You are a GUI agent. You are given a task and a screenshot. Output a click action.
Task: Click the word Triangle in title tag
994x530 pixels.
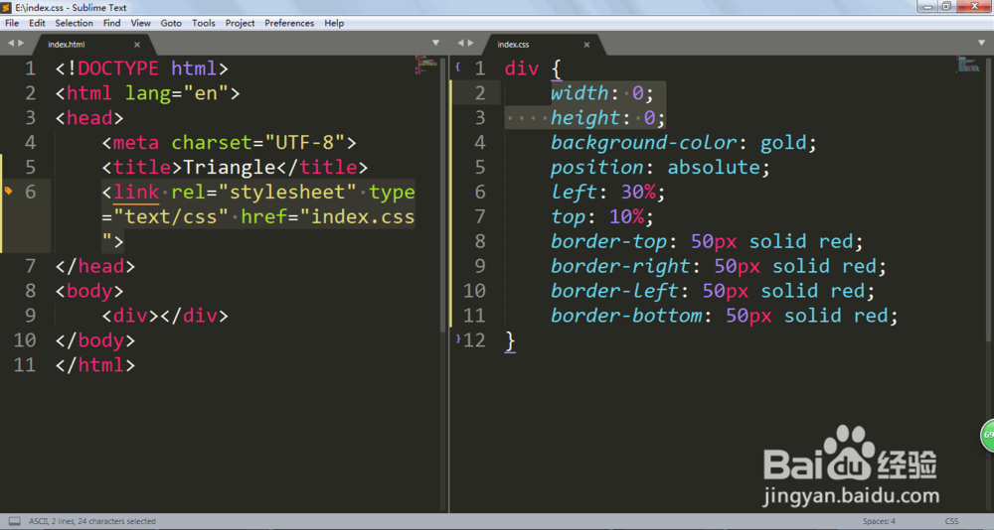pos(229,167)
